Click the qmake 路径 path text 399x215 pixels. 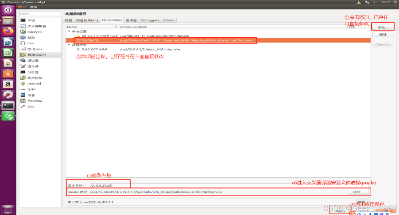click(x=156, y=192)
